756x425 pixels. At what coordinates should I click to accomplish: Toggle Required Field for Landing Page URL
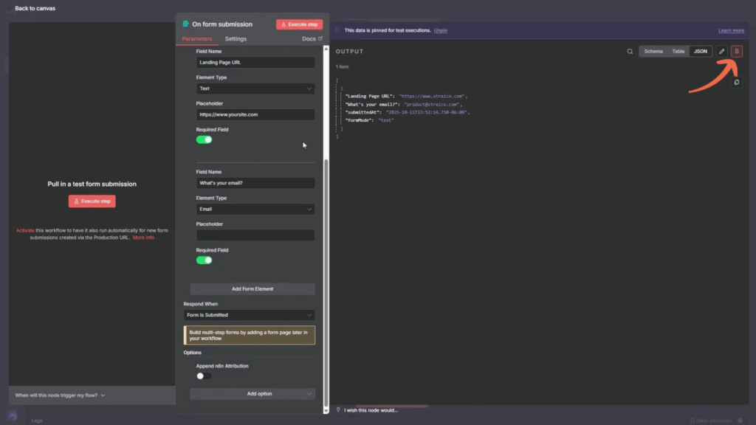tap(204, 139)
